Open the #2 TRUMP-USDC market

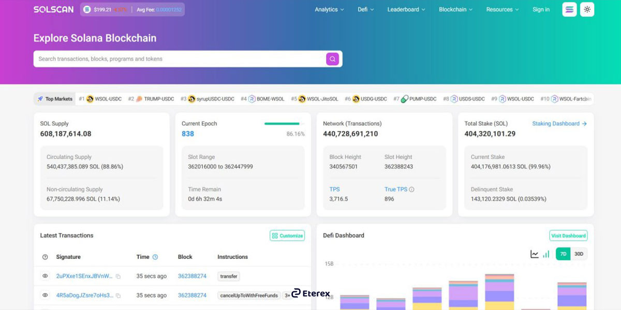[x=151, y=99]
